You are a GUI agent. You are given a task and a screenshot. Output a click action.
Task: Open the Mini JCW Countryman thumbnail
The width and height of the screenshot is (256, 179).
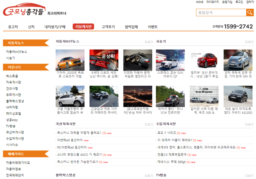click(170, 96)
